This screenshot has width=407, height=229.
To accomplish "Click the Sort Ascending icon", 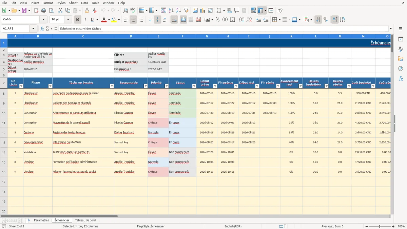I will tap(171, 11).
